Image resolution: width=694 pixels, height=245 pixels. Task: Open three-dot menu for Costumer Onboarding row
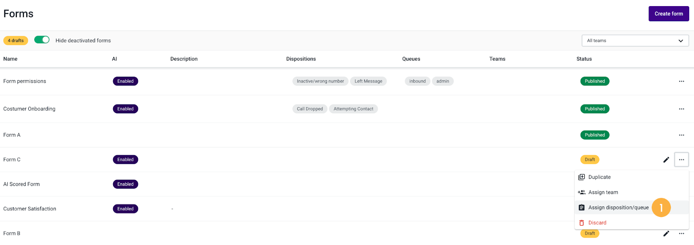point(681,109)
